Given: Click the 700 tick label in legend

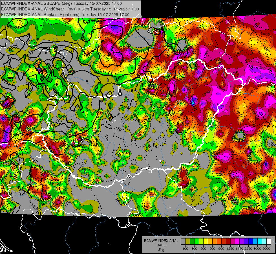Looking at the screenshot, I should coord(213,249).
